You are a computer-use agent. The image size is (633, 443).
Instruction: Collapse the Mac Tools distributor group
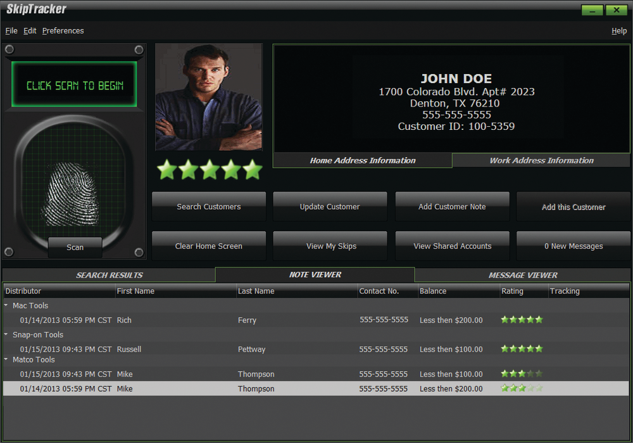tap(6, 305)
